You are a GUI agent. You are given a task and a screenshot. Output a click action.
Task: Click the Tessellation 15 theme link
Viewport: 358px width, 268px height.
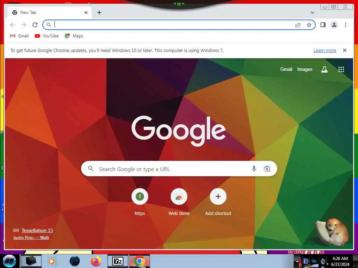click(37, 230)
